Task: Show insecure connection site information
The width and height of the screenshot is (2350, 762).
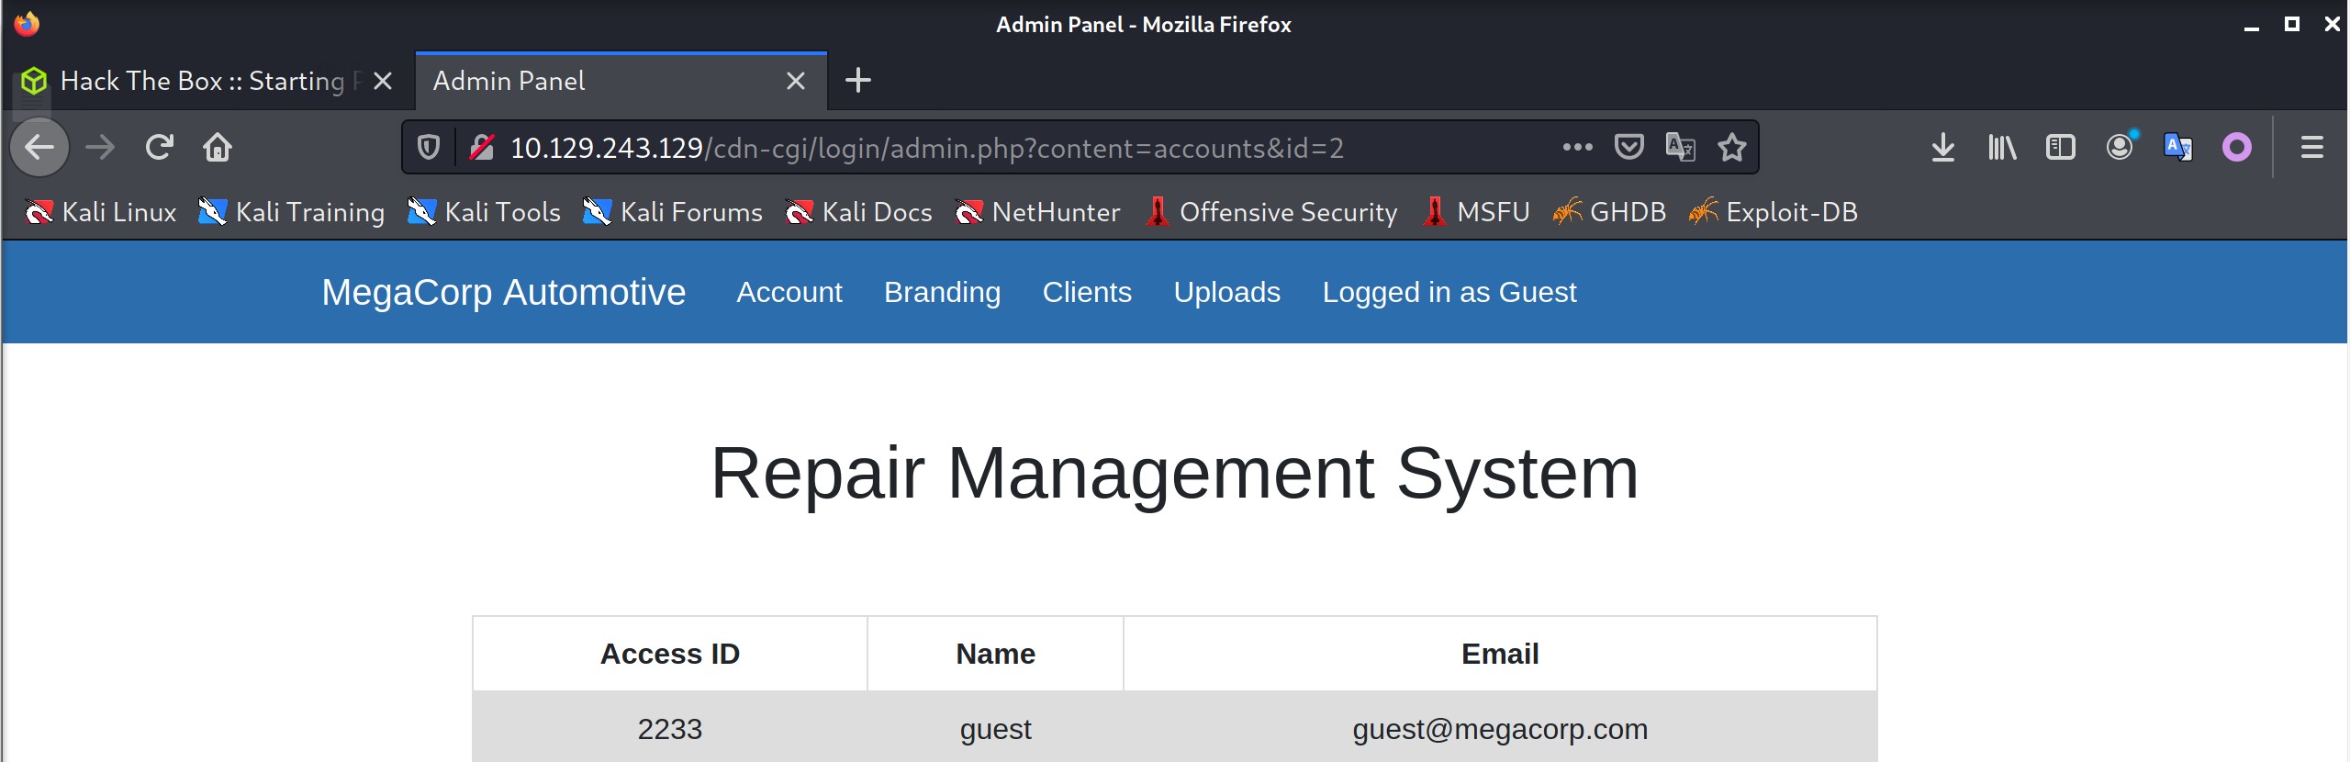Action: (x=482, y=147)
